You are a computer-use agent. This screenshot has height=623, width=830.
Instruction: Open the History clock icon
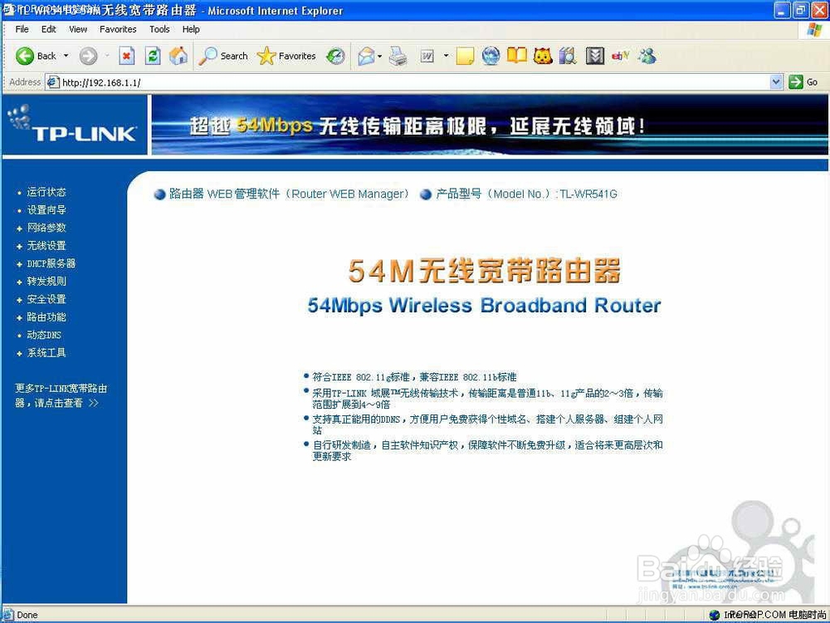click(335, 56)
